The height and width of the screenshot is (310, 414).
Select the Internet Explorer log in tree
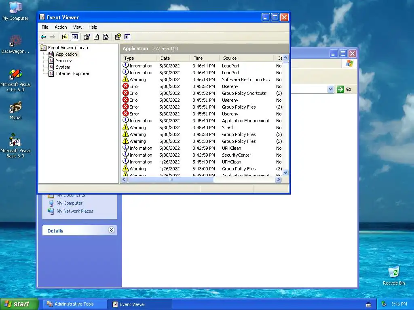tap(73, 73)
